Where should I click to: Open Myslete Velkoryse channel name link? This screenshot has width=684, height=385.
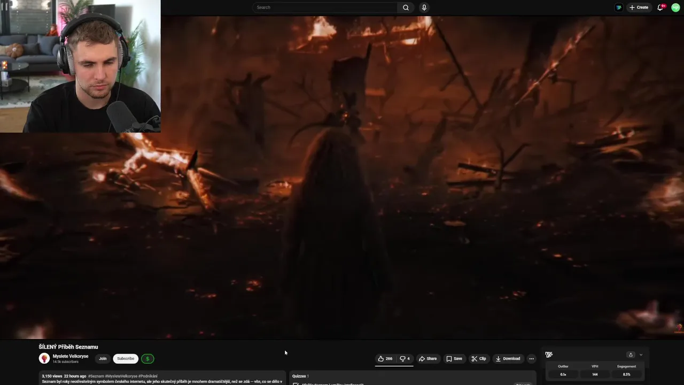coord(71,356)
